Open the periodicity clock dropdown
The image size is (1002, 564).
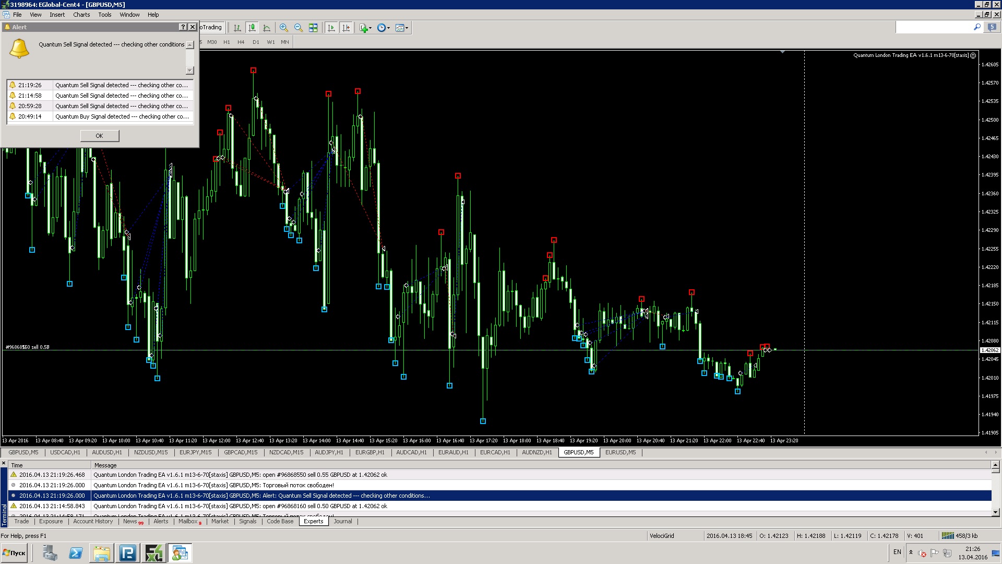click(x=384, y=28)
